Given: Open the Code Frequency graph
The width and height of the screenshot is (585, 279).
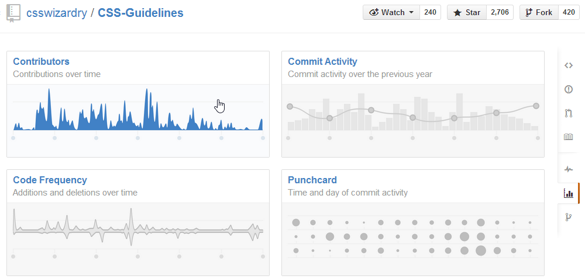Looking at the screenshot, I should (x=50, y=180).
